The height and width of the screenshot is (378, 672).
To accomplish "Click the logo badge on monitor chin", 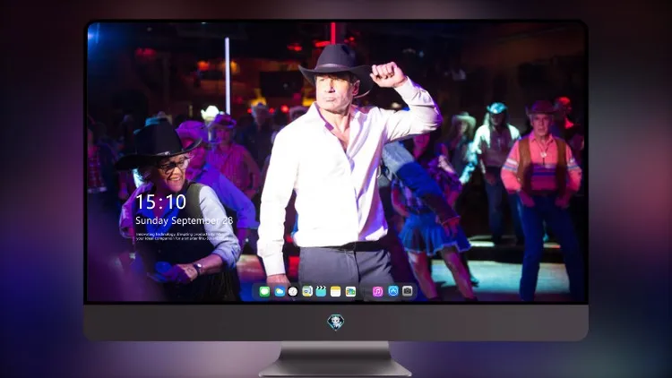I will pyautogui.click(x=336, y=322).
